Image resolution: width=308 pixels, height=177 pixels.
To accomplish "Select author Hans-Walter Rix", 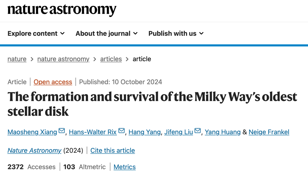I will [x=93, y=132].
